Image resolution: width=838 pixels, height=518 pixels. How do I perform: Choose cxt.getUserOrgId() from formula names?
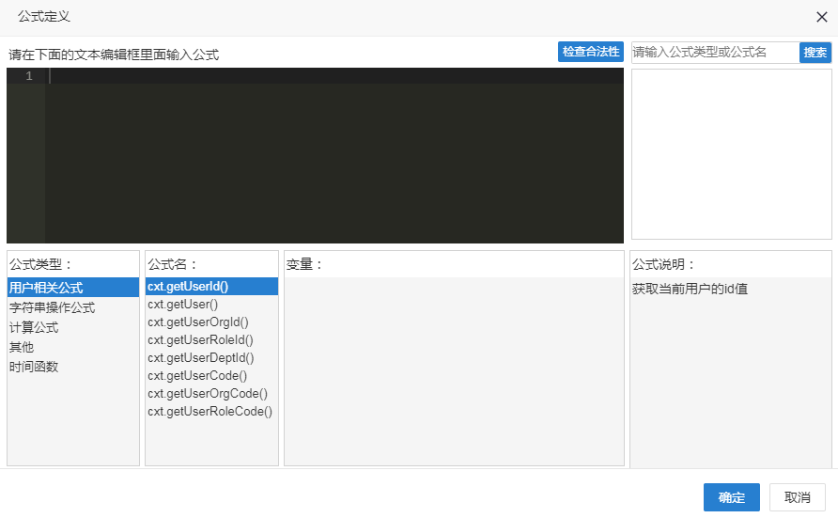[x=197, y=322]
